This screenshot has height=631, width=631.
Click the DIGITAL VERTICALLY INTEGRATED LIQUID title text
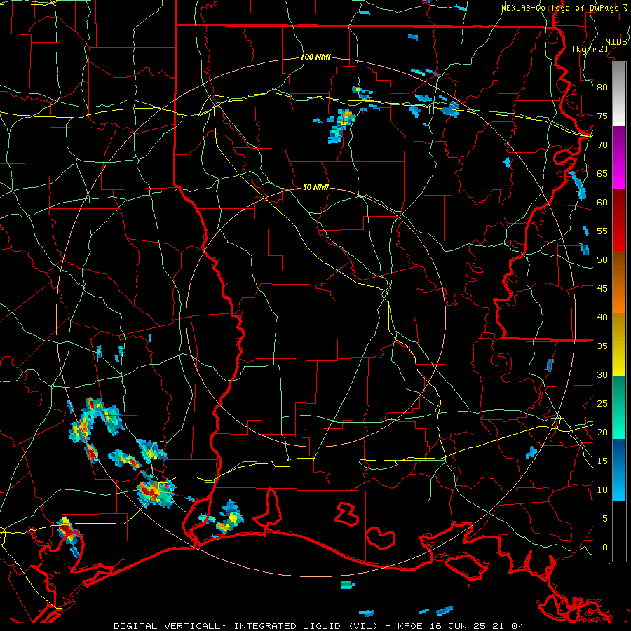tap(245, 626)
